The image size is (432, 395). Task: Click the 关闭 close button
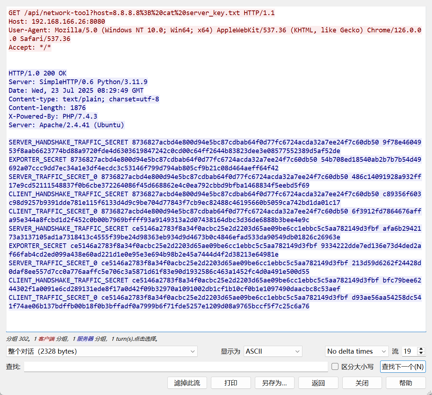point(362,383)
